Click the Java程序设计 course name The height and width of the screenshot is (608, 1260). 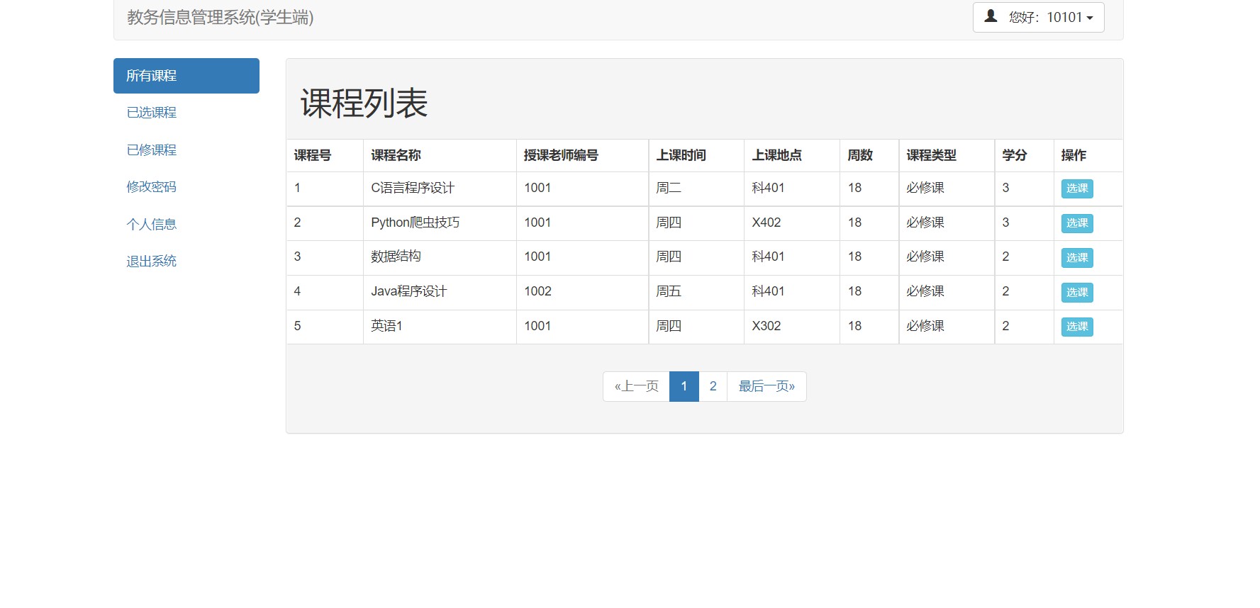coord(408,291)
